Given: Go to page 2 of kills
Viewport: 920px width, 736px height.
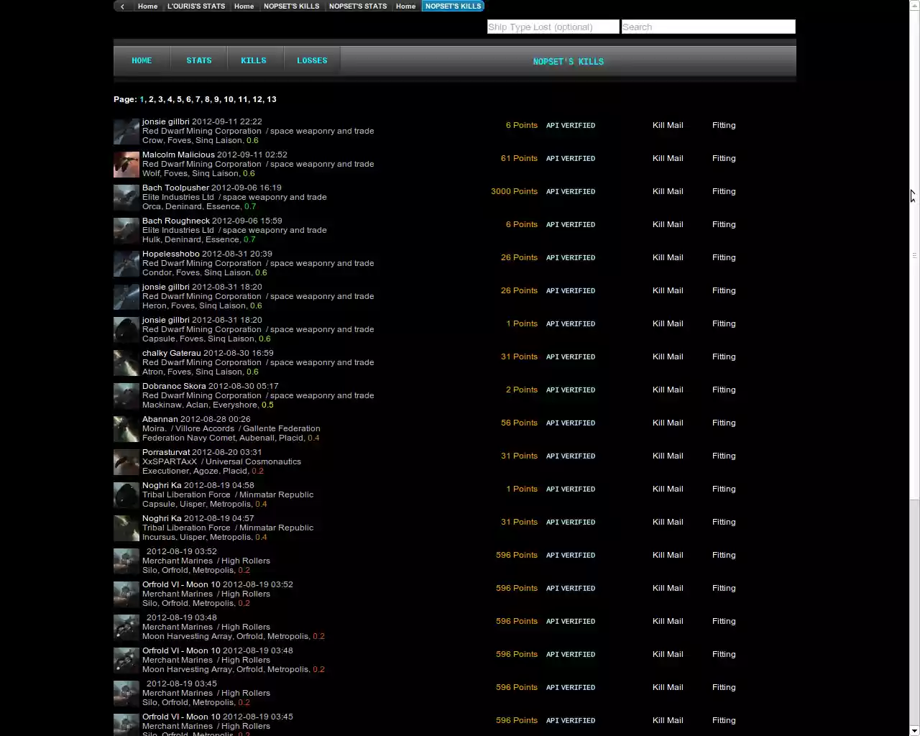Looking at the screenshot, I should (151, 99).
